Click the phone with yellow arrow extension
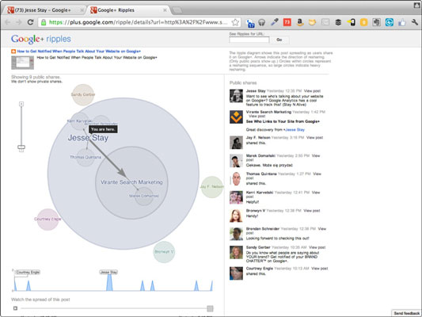 tap(352, 22)
